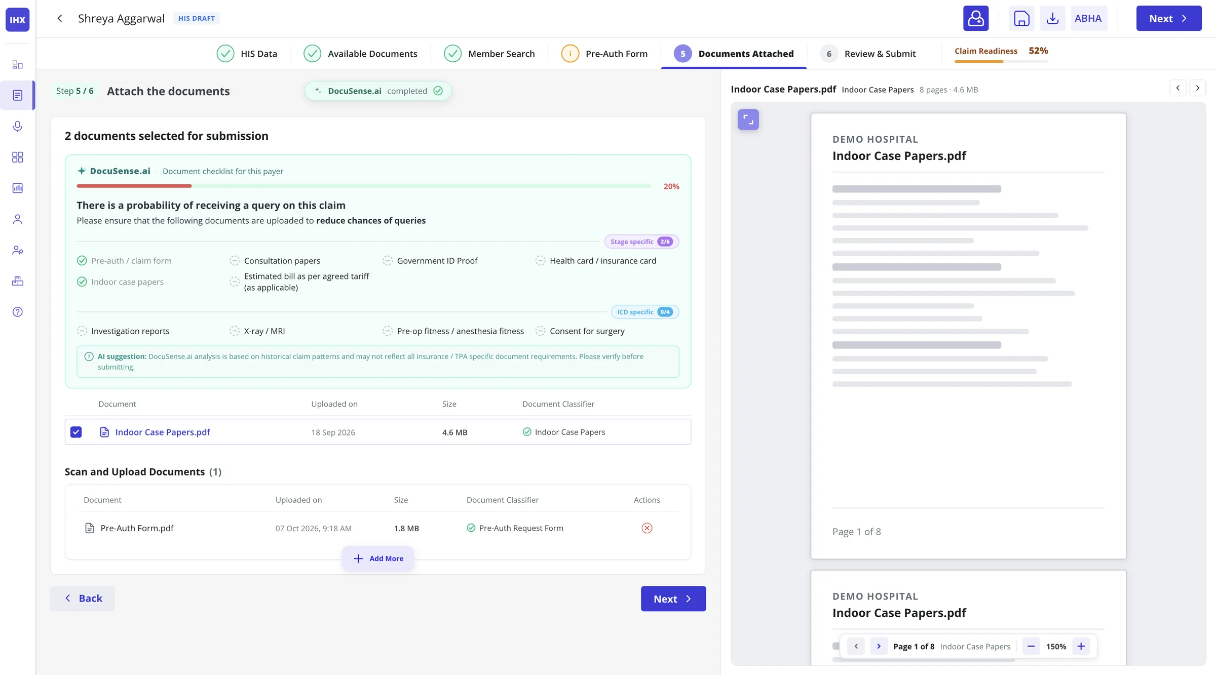
Task: Click the download icon in header
Action: pos(1052,18)
